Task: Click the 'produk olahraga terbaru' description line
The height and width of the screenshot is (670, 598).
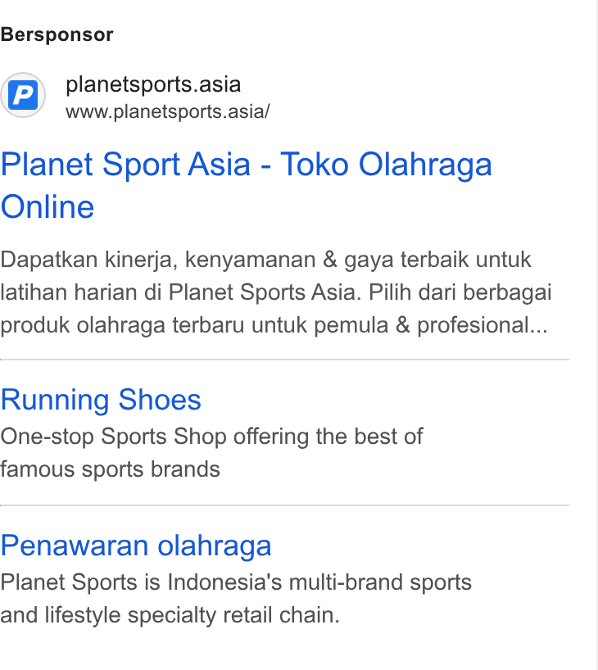Action: (x=274, y=326)
